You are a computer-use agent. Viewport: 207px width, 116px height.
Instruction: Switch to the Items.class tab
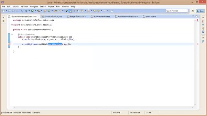(149, 16)
